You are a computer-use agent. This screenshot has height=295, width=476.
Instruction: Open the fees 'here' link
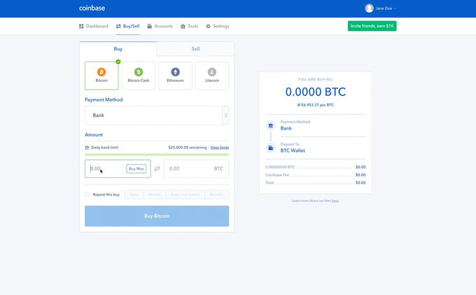(x=335, y=201)
